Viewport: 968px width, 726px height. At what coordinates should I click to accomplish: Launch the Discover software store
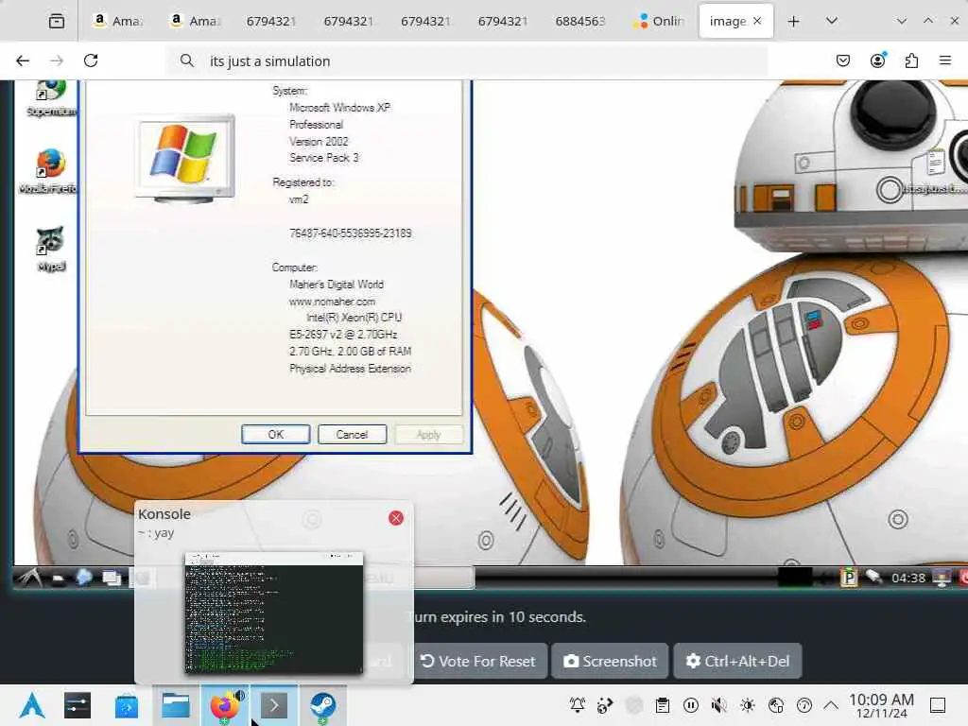click(127, 705)
